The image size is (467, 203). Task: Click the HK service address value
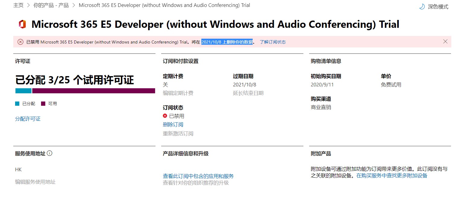click(18, 169)
